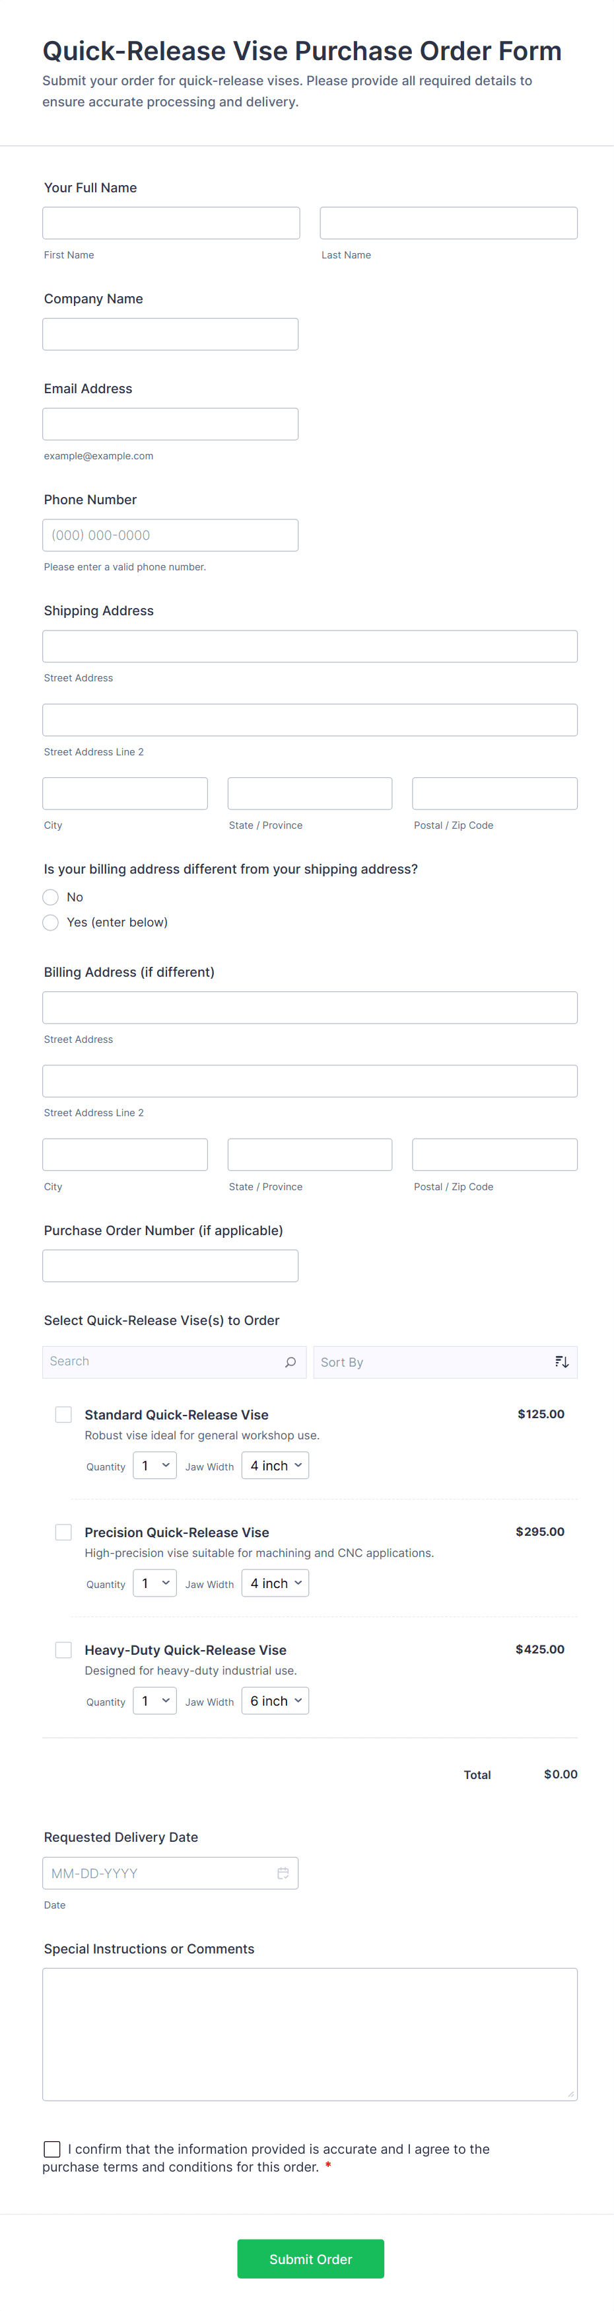Image resolution: width=614 pixels, height=2311 pixels.
Task: Click the Sort By sort-order icon
Action: tap(562, 1362)
